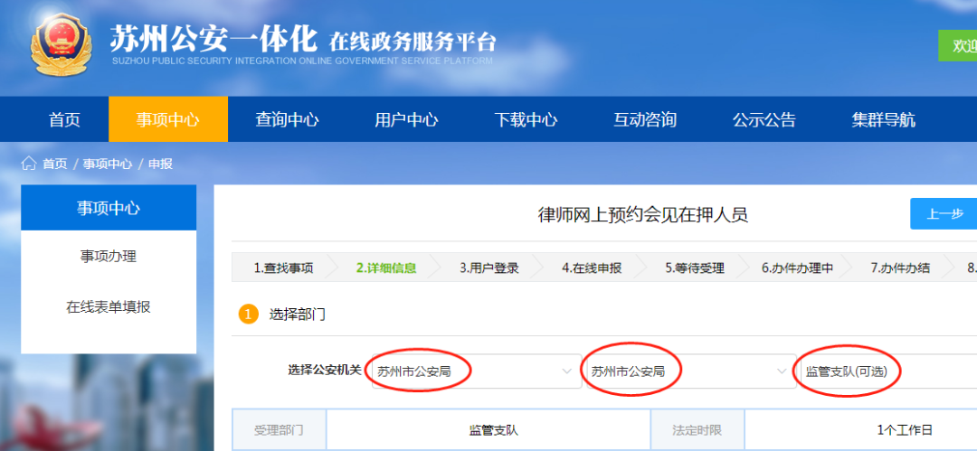Image resolution: width=977 pixels, height=451 pixels.
Task: Open 互动咨询 menu item
Action: [x=645, y=119]
